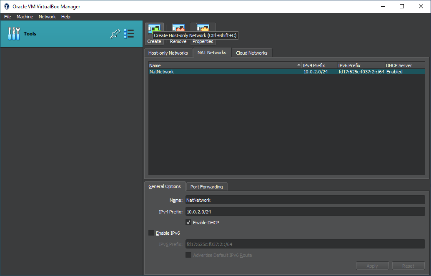Click the Reset button
This screenshot has width=431, height=276.
408,266
